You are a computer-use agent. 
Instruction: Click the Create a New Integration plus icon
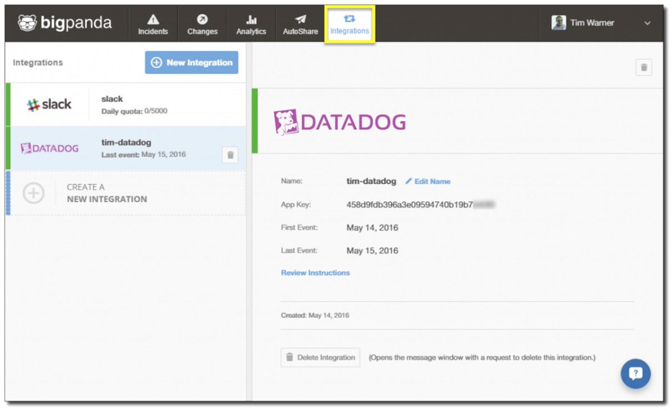point(34,193)
